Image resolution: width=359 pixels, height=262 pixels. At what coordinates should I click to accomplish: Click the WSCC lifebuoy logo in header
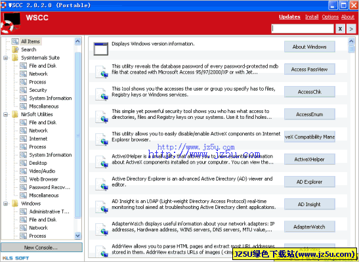coord(11,23)
